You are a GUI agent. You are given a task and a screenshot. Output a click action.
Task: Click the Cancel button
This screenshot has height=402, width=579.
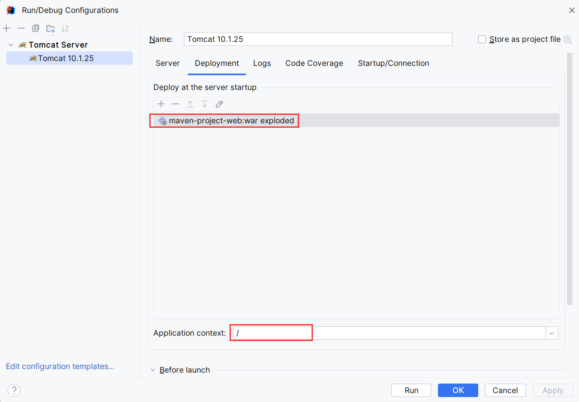tap(505, 390)
